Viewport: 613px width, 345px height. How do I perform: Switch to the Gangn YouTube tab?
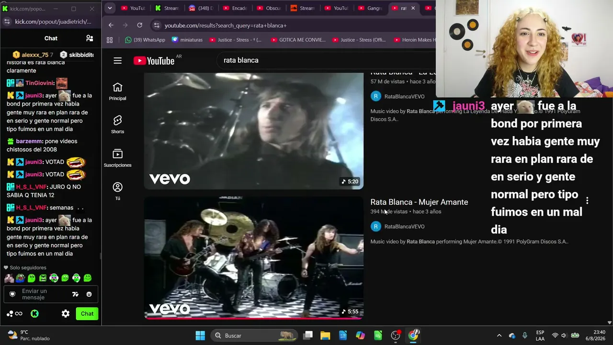click(x=371, y=8)
